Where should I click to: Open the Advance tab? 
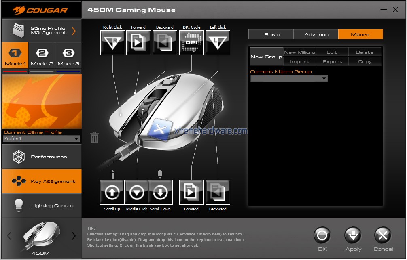pyautogui.click(x=316, y=34)
